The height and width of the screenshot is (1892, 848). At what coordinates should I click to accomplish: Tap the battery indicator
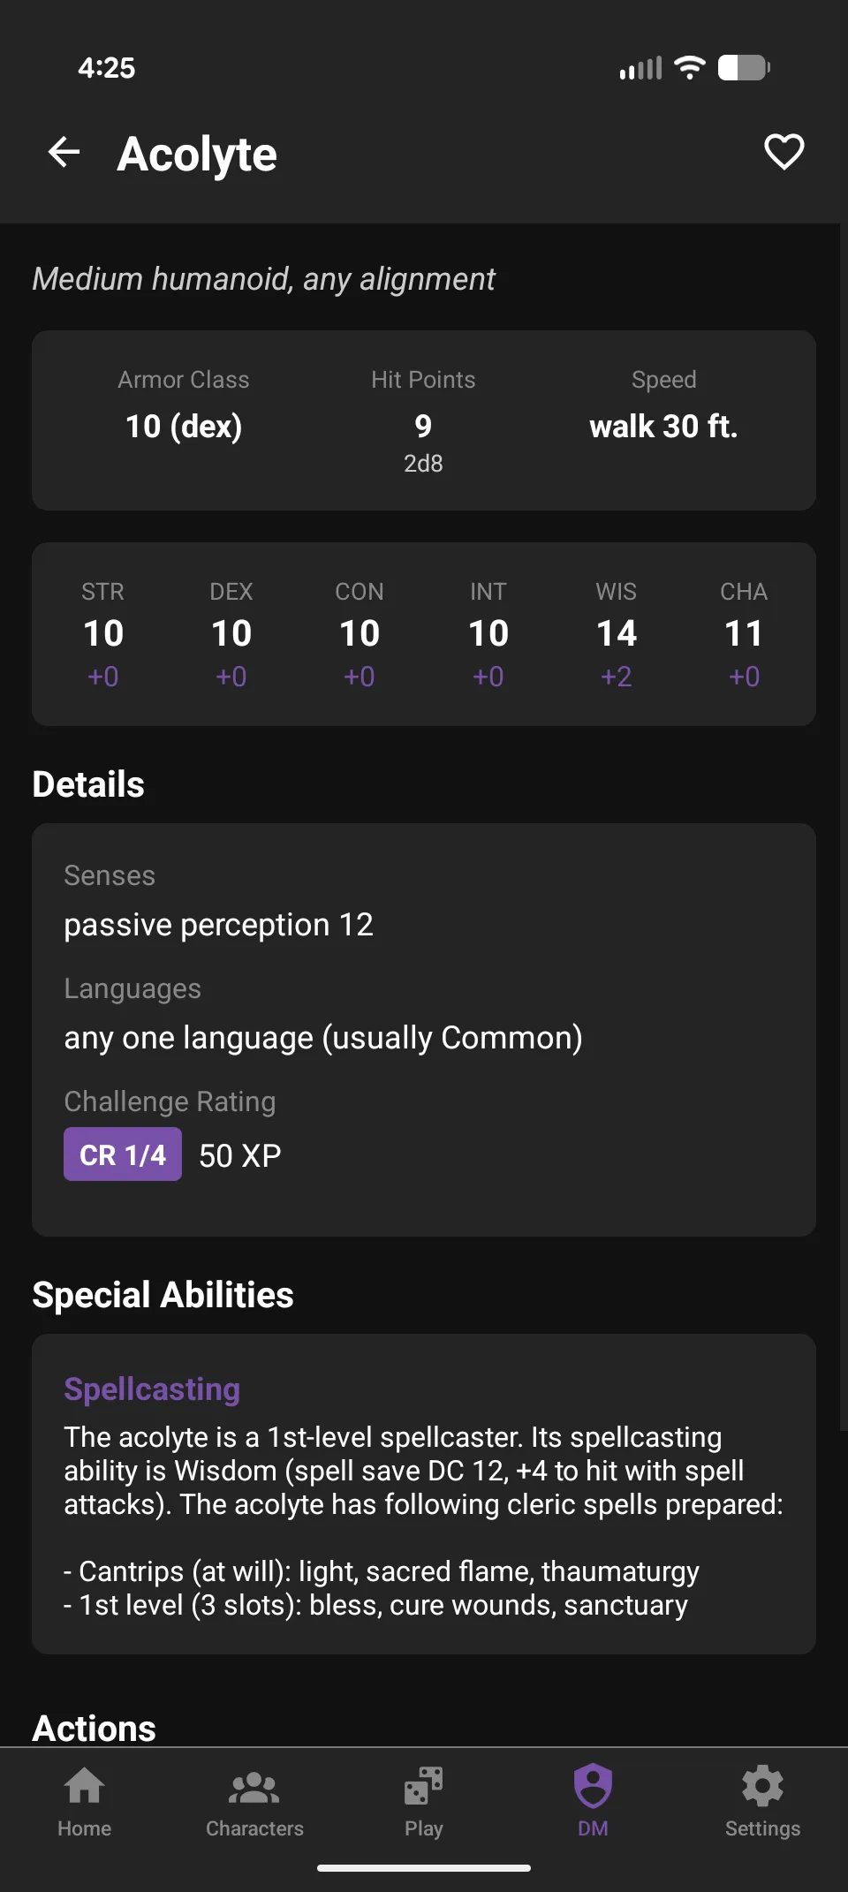tap(743, 66)
